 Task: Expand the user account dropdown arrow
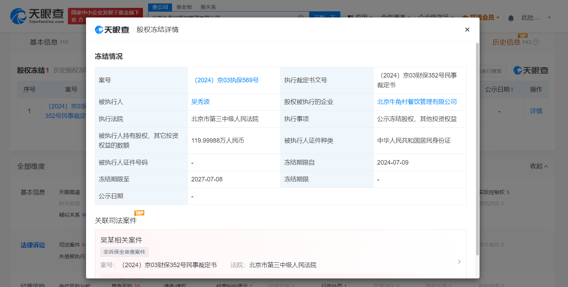pos(549,17)
